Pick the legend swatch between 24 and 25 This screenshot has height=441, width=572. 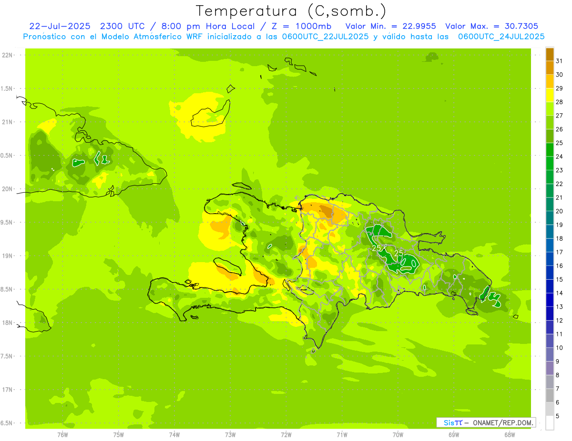pos(550,149)
